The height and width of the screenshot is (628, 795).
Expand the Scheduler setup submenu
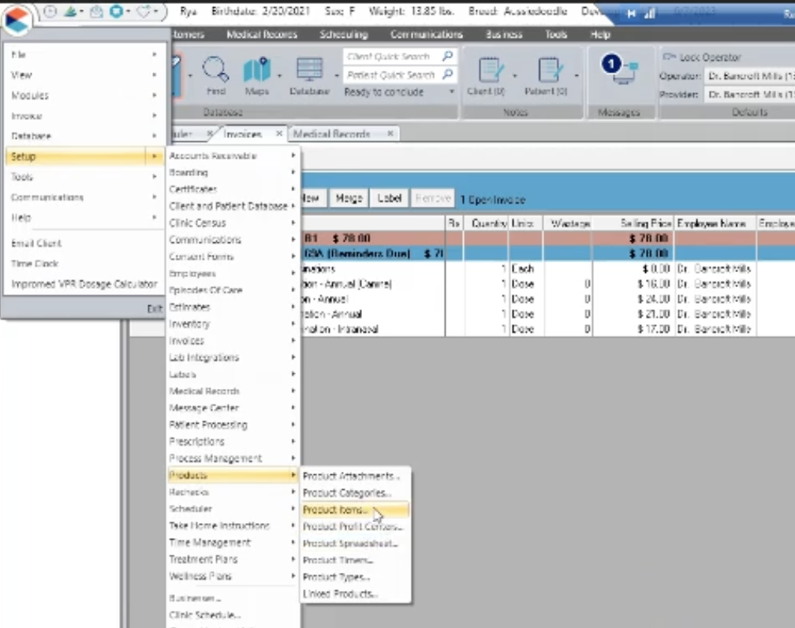[x=190, y=510]
